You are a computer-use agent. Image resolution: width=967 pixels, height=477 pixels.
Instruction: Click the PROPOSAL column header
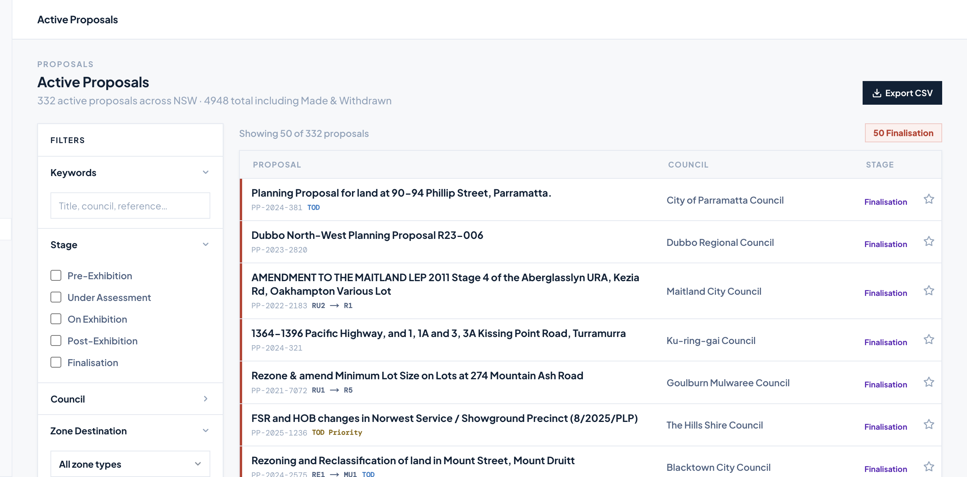[x=277, y=165]
